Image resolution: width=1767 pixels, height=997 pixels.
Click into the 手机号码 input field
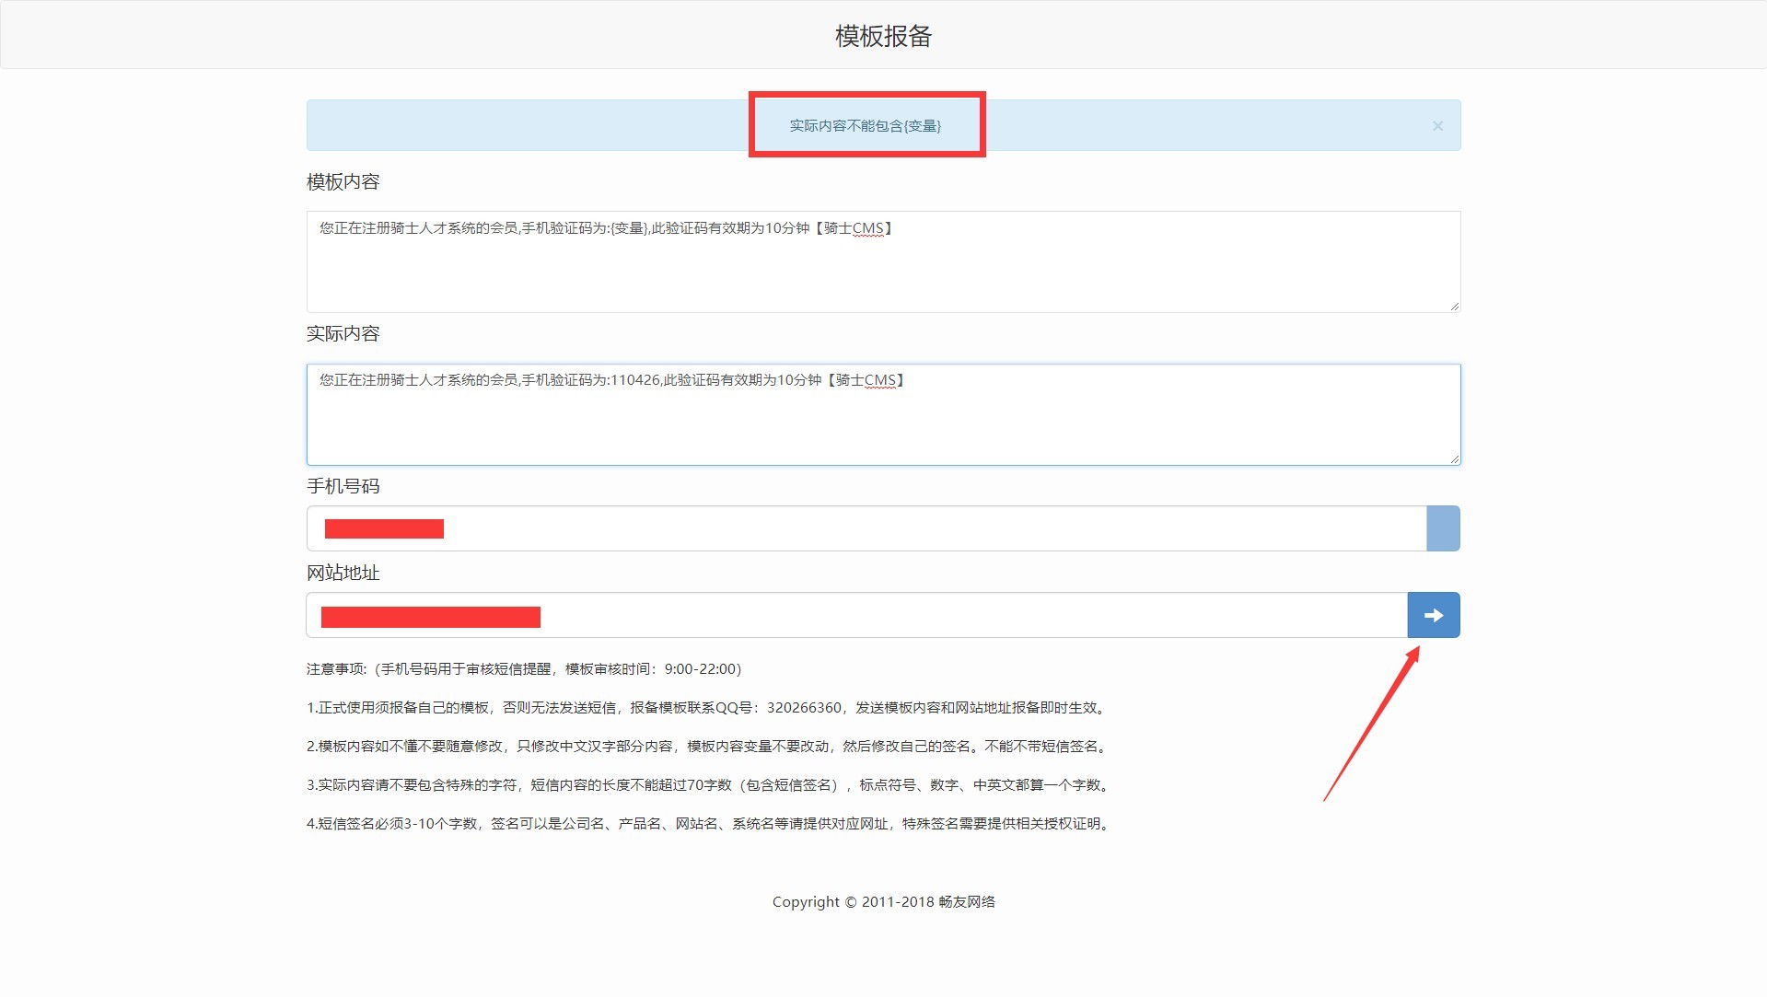coord(866,528)
